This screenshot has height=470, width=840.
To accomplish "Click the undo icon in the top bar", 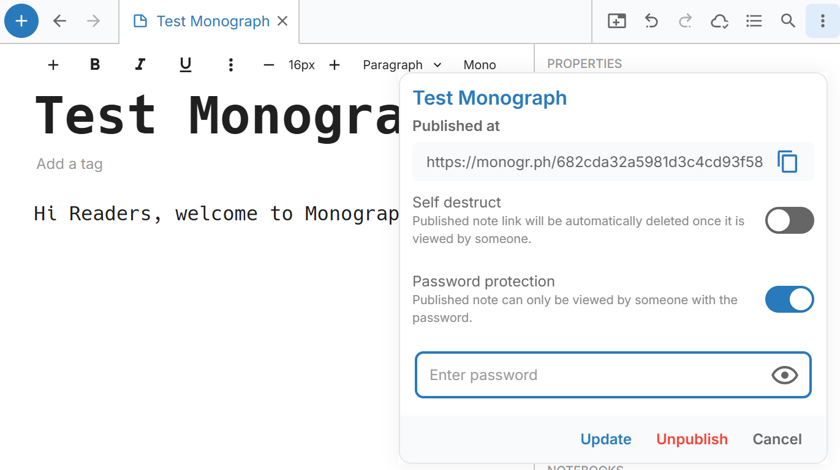I will (651, 20).
